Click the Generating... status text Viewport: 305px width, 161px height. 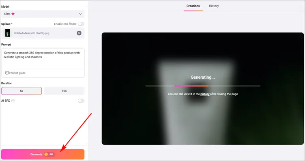click(203, 77)
